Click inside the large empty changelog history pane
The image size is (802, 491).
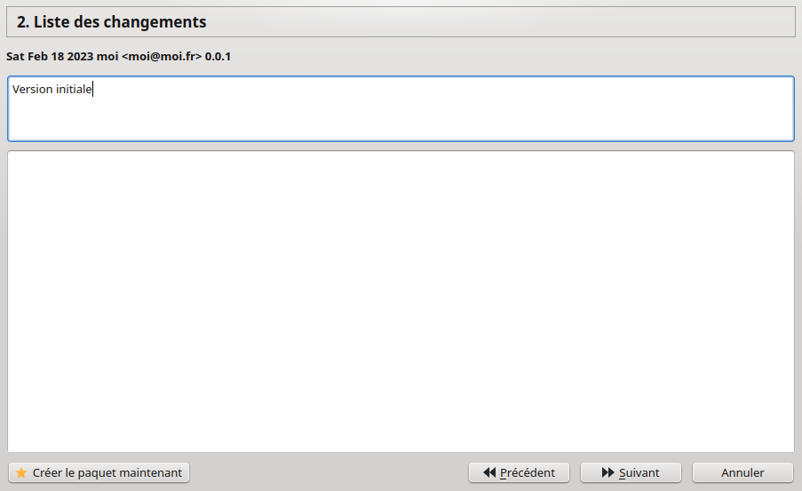pyautogui.click(x=401, y=301)
